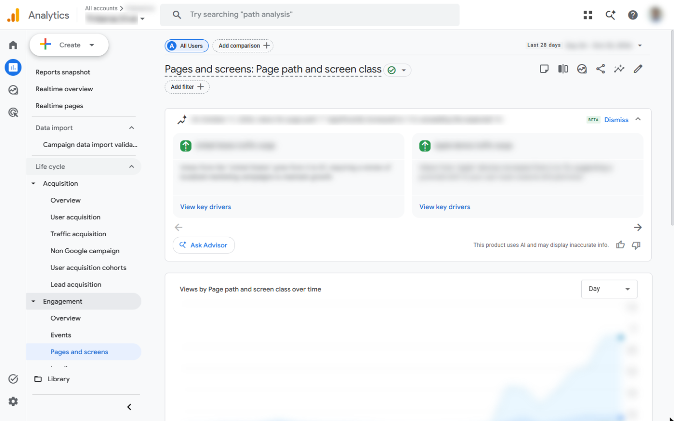Collapse the insights panel chevron
The height and width of the screenshot is (421, 674).
638,119
